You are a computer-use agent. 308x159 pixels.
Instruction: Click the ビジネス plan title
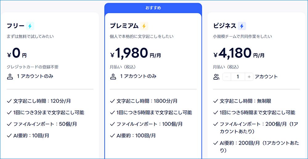pos(225,26)
